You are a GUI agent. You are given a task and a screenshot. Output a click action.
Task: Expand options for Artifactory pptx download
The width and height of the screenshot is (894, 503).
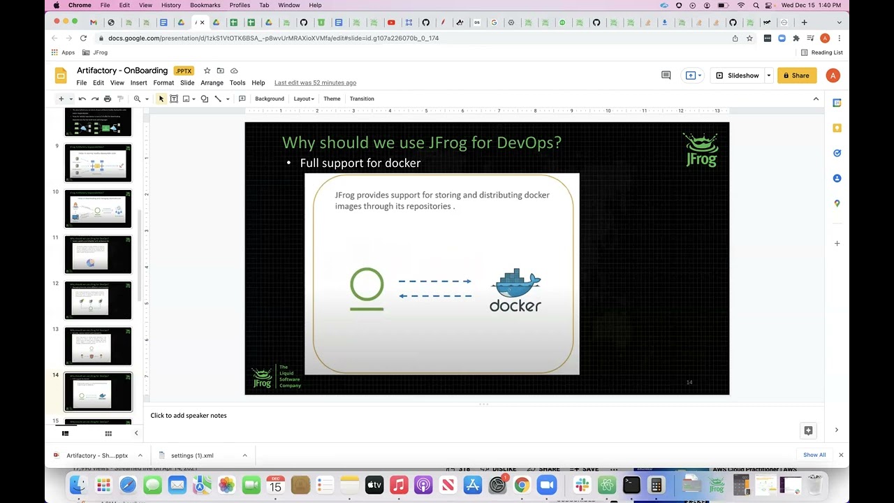(140, 455)
